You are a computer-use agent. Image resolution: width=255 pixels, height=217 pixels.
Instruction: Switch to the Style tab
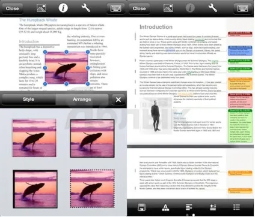tap(28, 100)
